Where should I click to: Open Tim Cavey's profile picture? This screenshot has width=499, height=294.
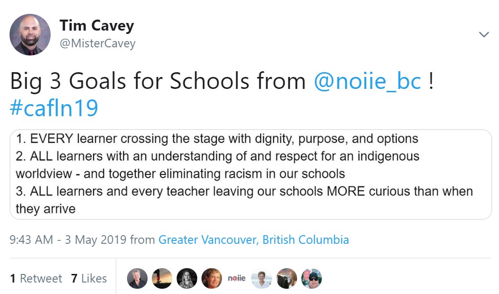(x=30, y=34)
